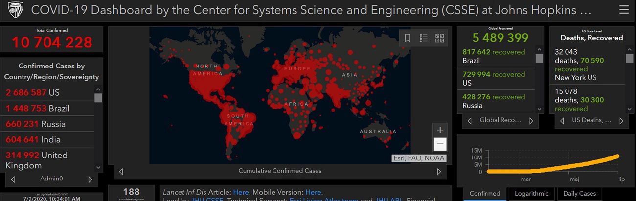Open the basemap gallery grid icon
Screen dimensions: 636x201
[439, 38]
